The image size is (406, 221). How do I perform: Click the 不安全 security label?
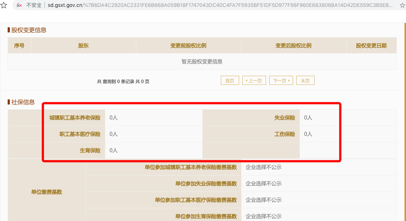34,5
